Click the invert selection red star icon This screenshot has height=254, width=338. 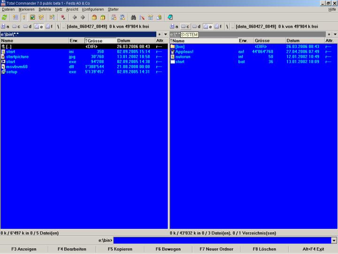tap(63, 17)
